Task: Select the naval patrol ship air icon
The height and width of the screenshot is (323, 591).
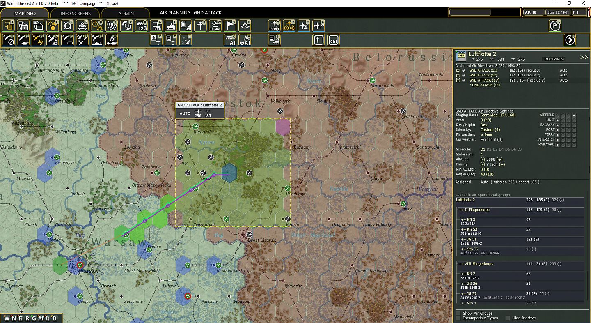Action: [97, 40]
